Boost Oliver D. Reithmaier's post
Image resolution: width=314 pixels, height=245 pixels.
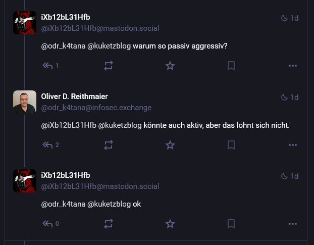coord(109,145)
